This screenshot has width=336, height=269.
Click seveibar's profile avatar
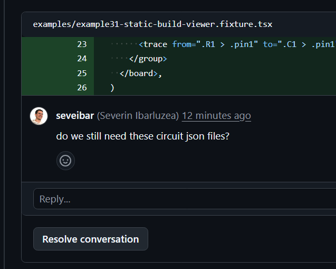(x=39, y=116)
